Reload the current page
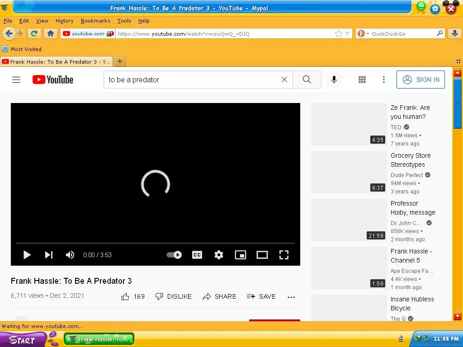This screenshot has width=463, height=347. point(34,33)
